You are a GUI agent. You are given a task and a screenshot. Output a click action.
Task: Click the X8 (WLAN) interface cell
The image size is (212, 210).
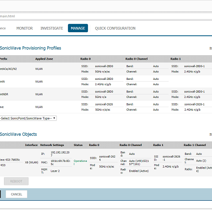(31, 162)
